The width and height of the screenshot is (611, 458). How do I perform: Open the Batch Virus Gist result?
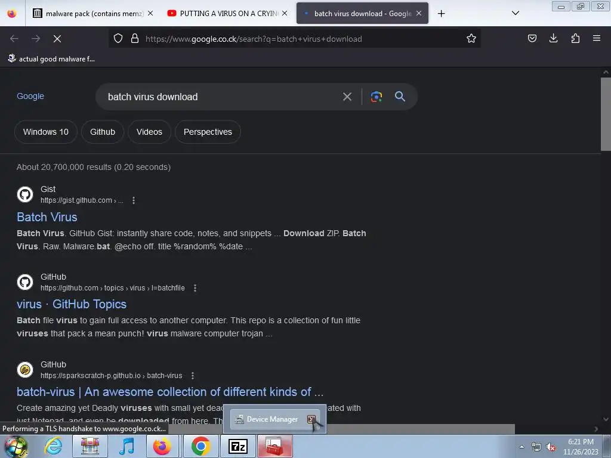pyautogui.click(x=47, y=217)
